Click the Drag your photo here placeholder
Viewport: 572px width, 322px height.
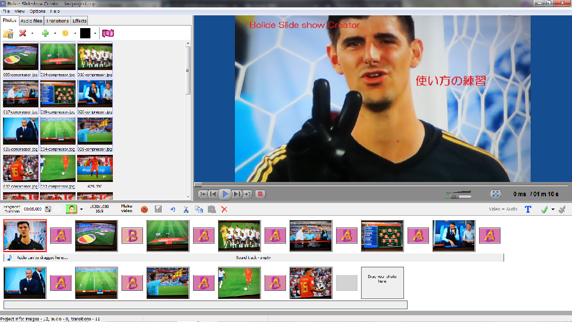(x=383, y=283)
